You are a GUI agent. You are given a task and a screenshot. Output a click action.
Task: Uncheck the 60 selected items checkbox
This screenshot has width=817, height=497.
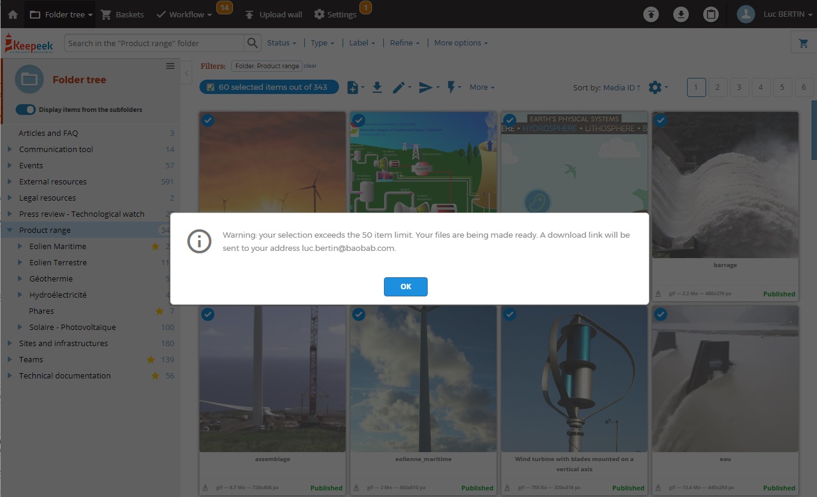210,87
